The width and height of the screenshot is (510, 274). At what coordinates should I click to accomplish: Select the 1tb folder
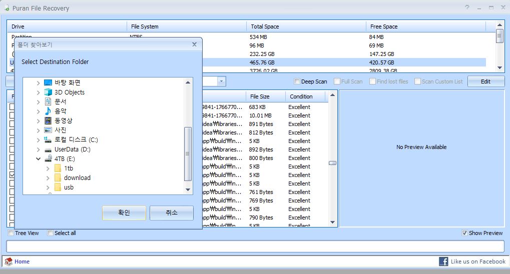tap(68, 168)
